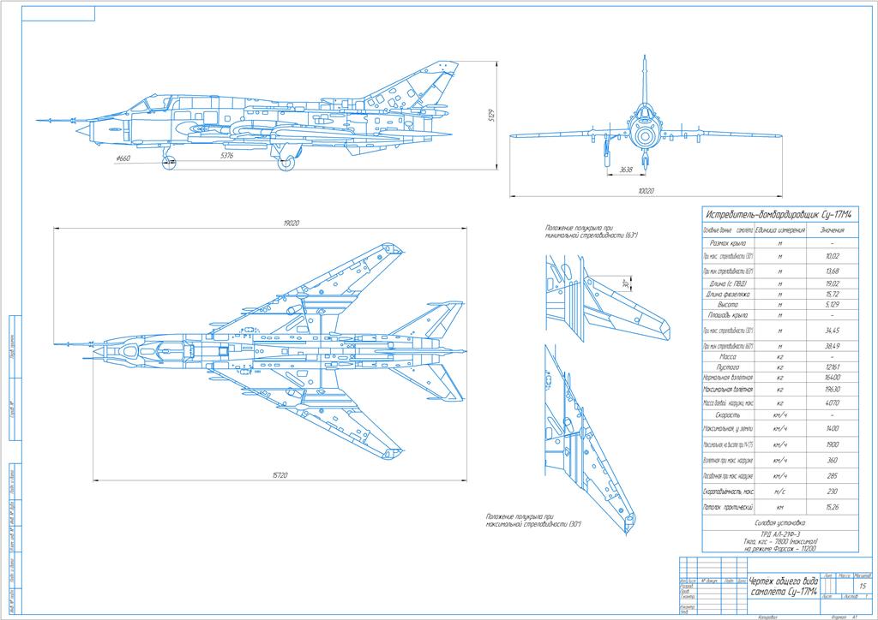Click the value 15,72 in the table

[x=833, y=294]
